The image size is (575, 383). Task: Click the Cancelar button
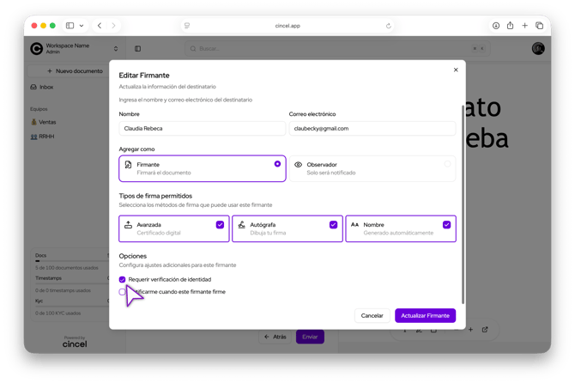click(x=372, y=315)
